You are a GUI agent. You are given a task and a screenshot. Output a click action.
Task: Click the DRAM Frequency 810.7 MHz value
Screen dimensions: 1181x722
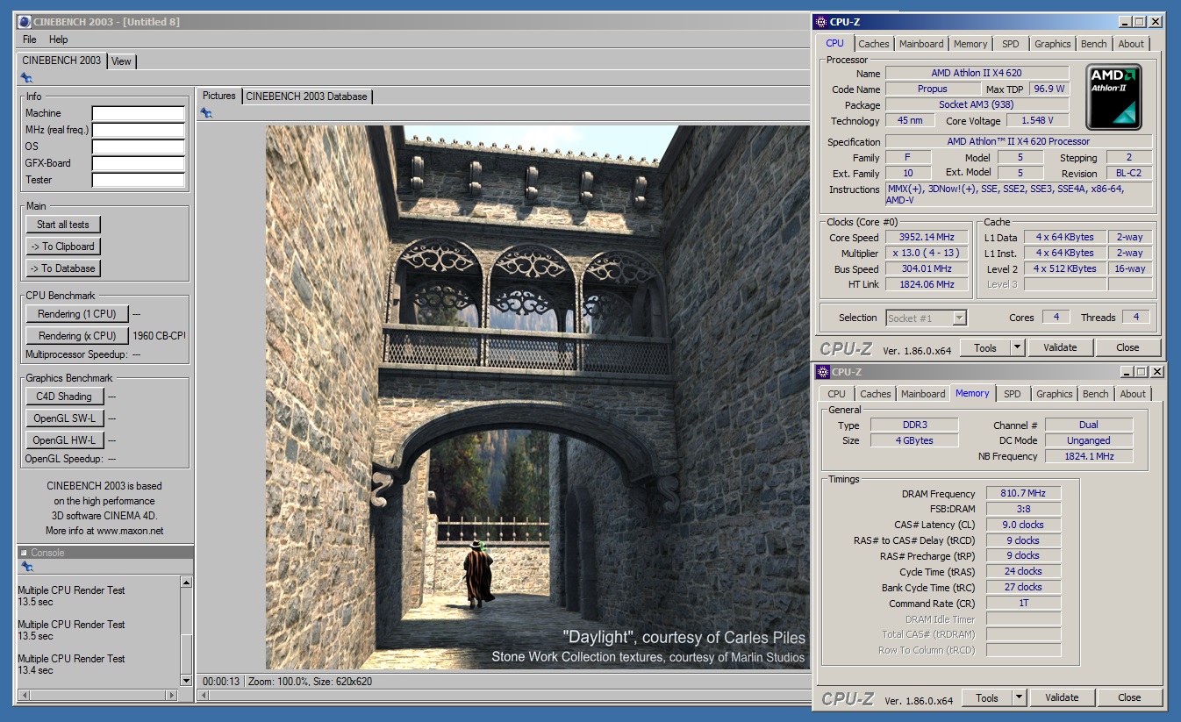pos(1023,493)
